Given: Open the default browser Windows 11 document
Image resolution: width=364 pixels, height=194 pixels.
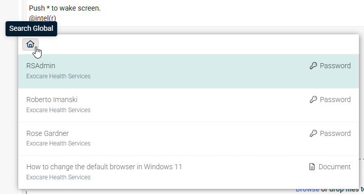Looking at the screenshot, I should pos(189,172).
